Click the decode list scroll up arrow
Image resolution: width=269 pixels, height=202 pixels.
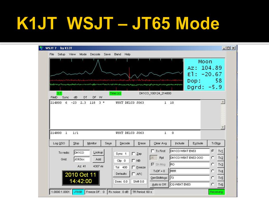point(223,102)
